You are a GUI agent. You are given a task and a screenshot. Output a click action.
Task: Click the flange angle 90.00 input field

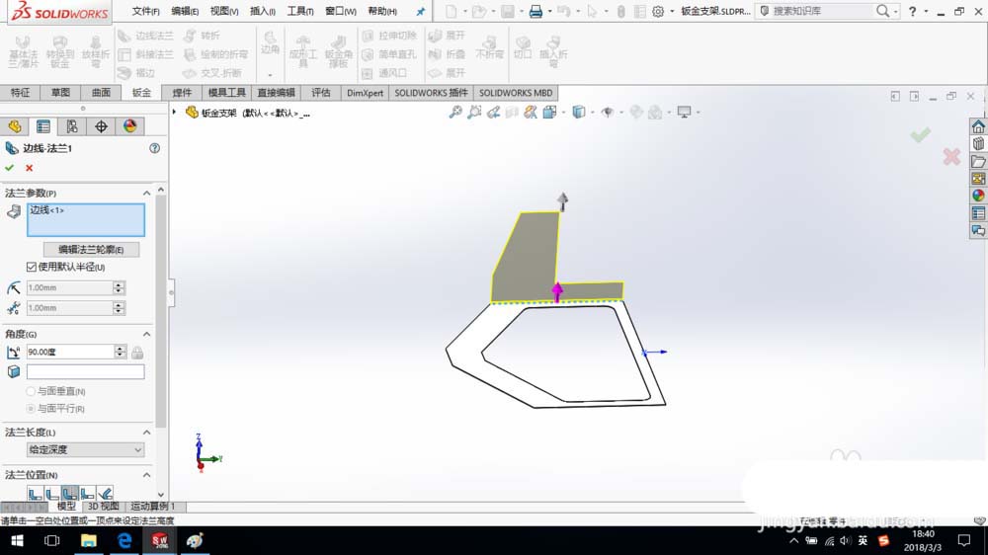[70, 352]
